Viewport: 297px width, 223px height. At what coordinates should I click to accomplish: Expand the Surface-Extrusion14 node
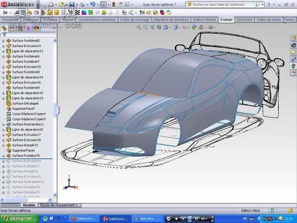3,46
